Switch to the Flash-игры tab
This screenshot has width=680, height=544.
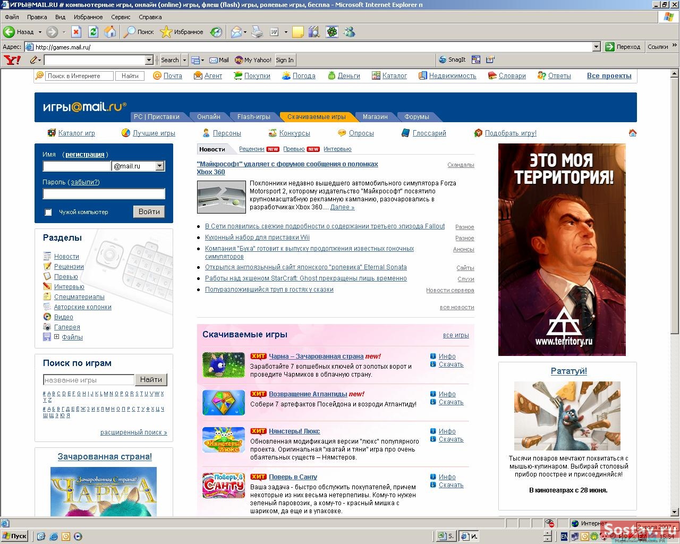click(253, 117)
